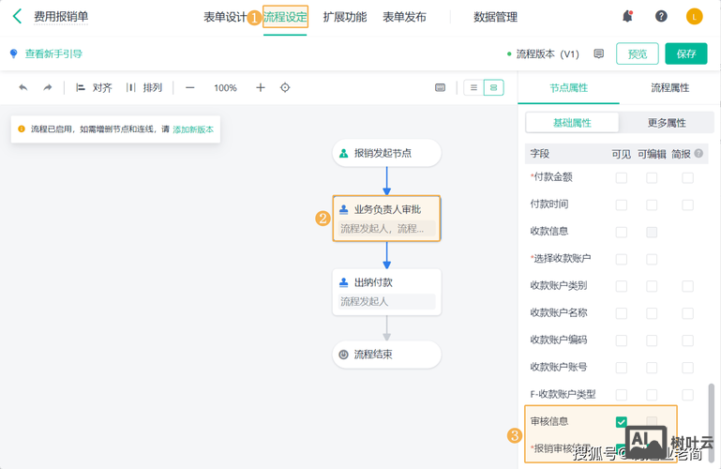This screenshot has height=469, width=721.
Task: Click the lightbulb beginner guide icon
Action: tap(13, 53)
